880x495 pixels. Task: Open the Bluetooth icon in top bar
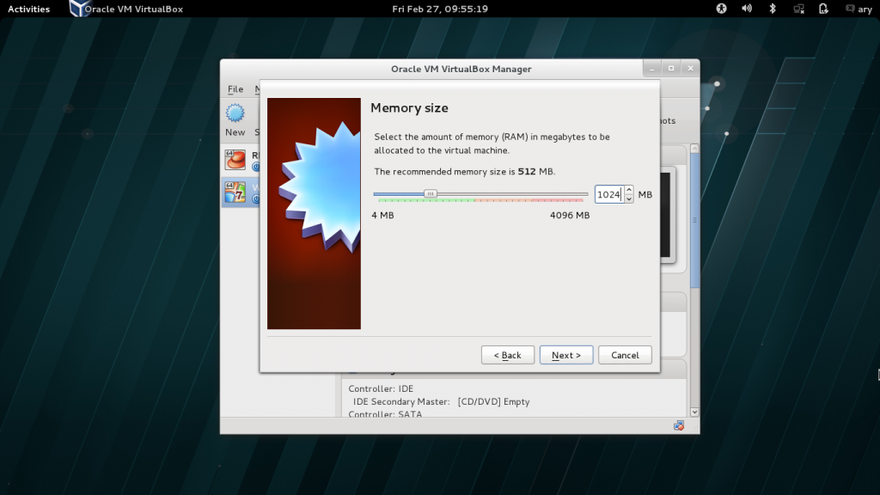773,9
